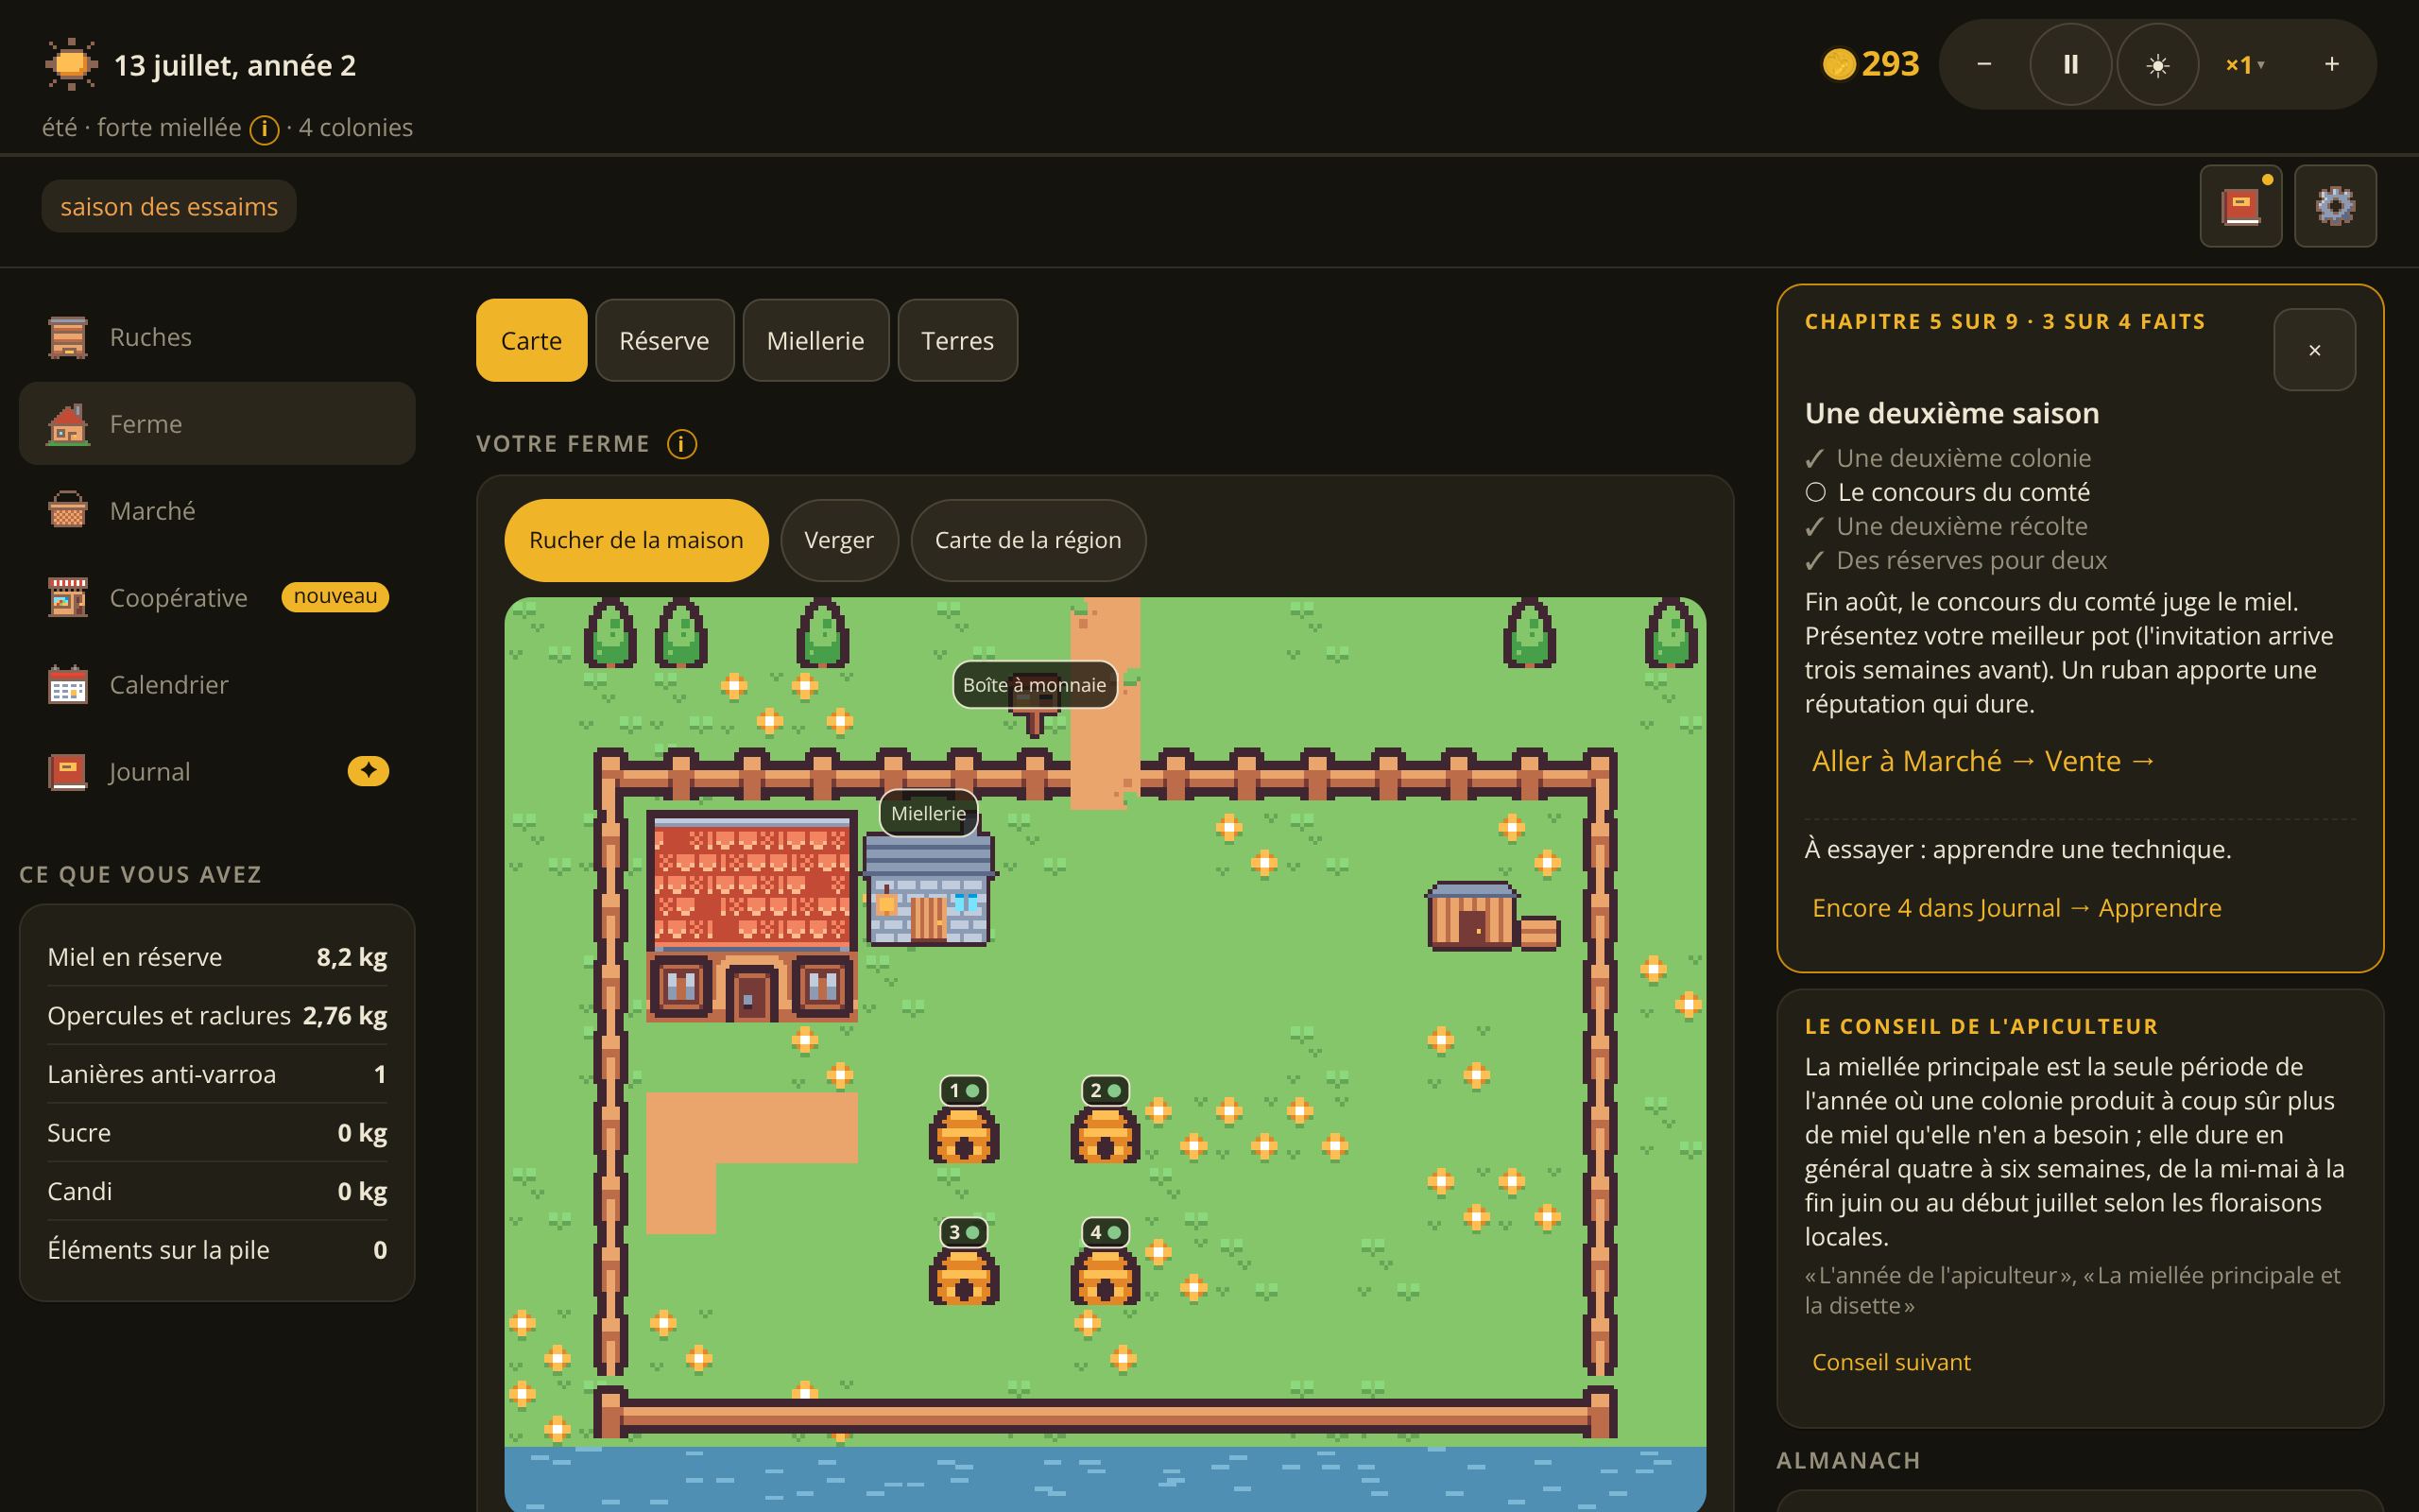This screenshot has height=1512, width=2419.
Task: Show info about forte miellée
Action: (x=264, y=129)
